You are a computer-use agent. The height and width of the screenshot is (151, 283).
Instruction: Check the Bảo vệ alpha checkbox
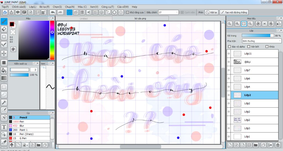click(229, 47)
